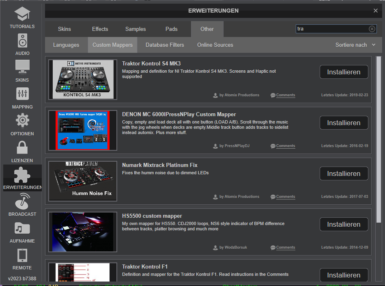Open the HS5500 custom mapper thumbnail

(x=83, y=232)
